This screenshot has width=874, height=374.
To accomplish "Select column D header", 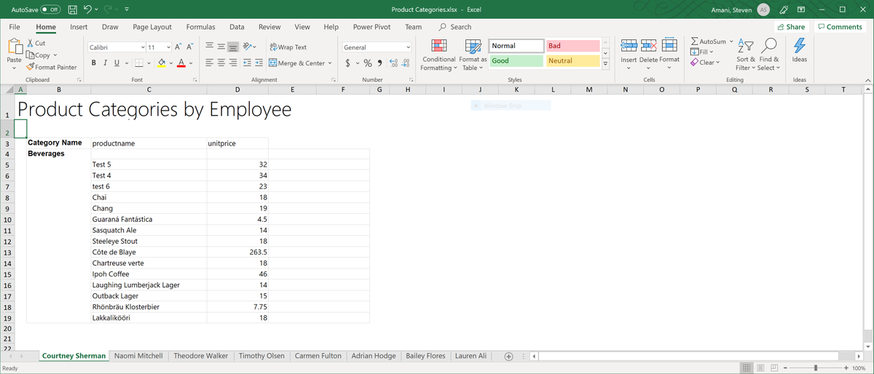I will coord(237,89).
